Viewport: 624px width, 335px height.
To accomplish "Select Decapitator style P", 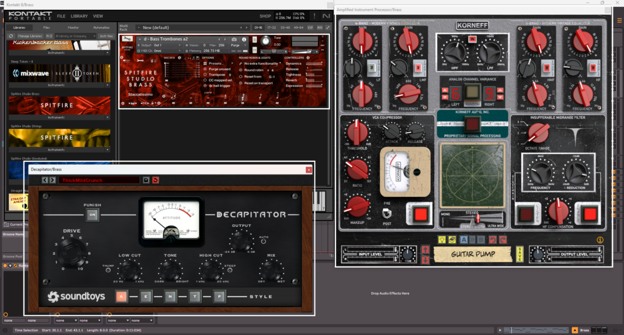I will tap(219, 296).
